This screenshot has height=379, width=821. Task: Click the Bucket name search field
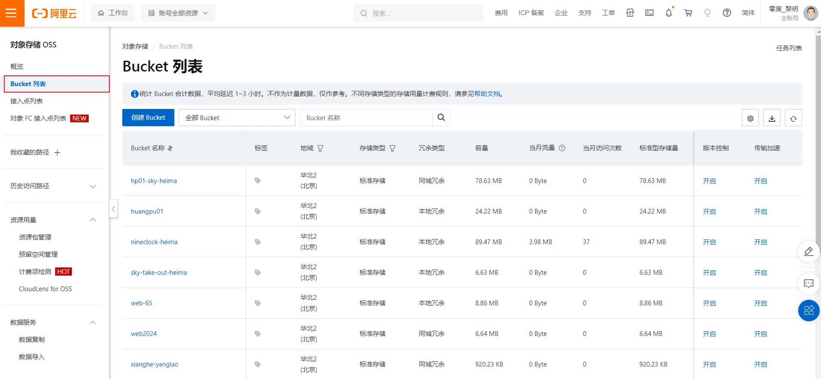coord(366,118)
